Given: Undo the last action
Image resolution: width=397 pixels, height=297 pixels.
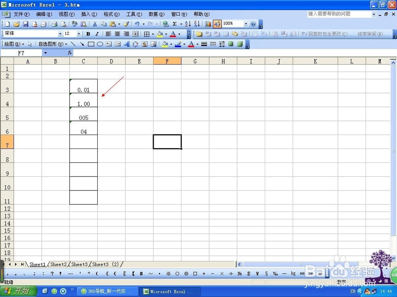Looking at the screenshot, I should (137, 24).
